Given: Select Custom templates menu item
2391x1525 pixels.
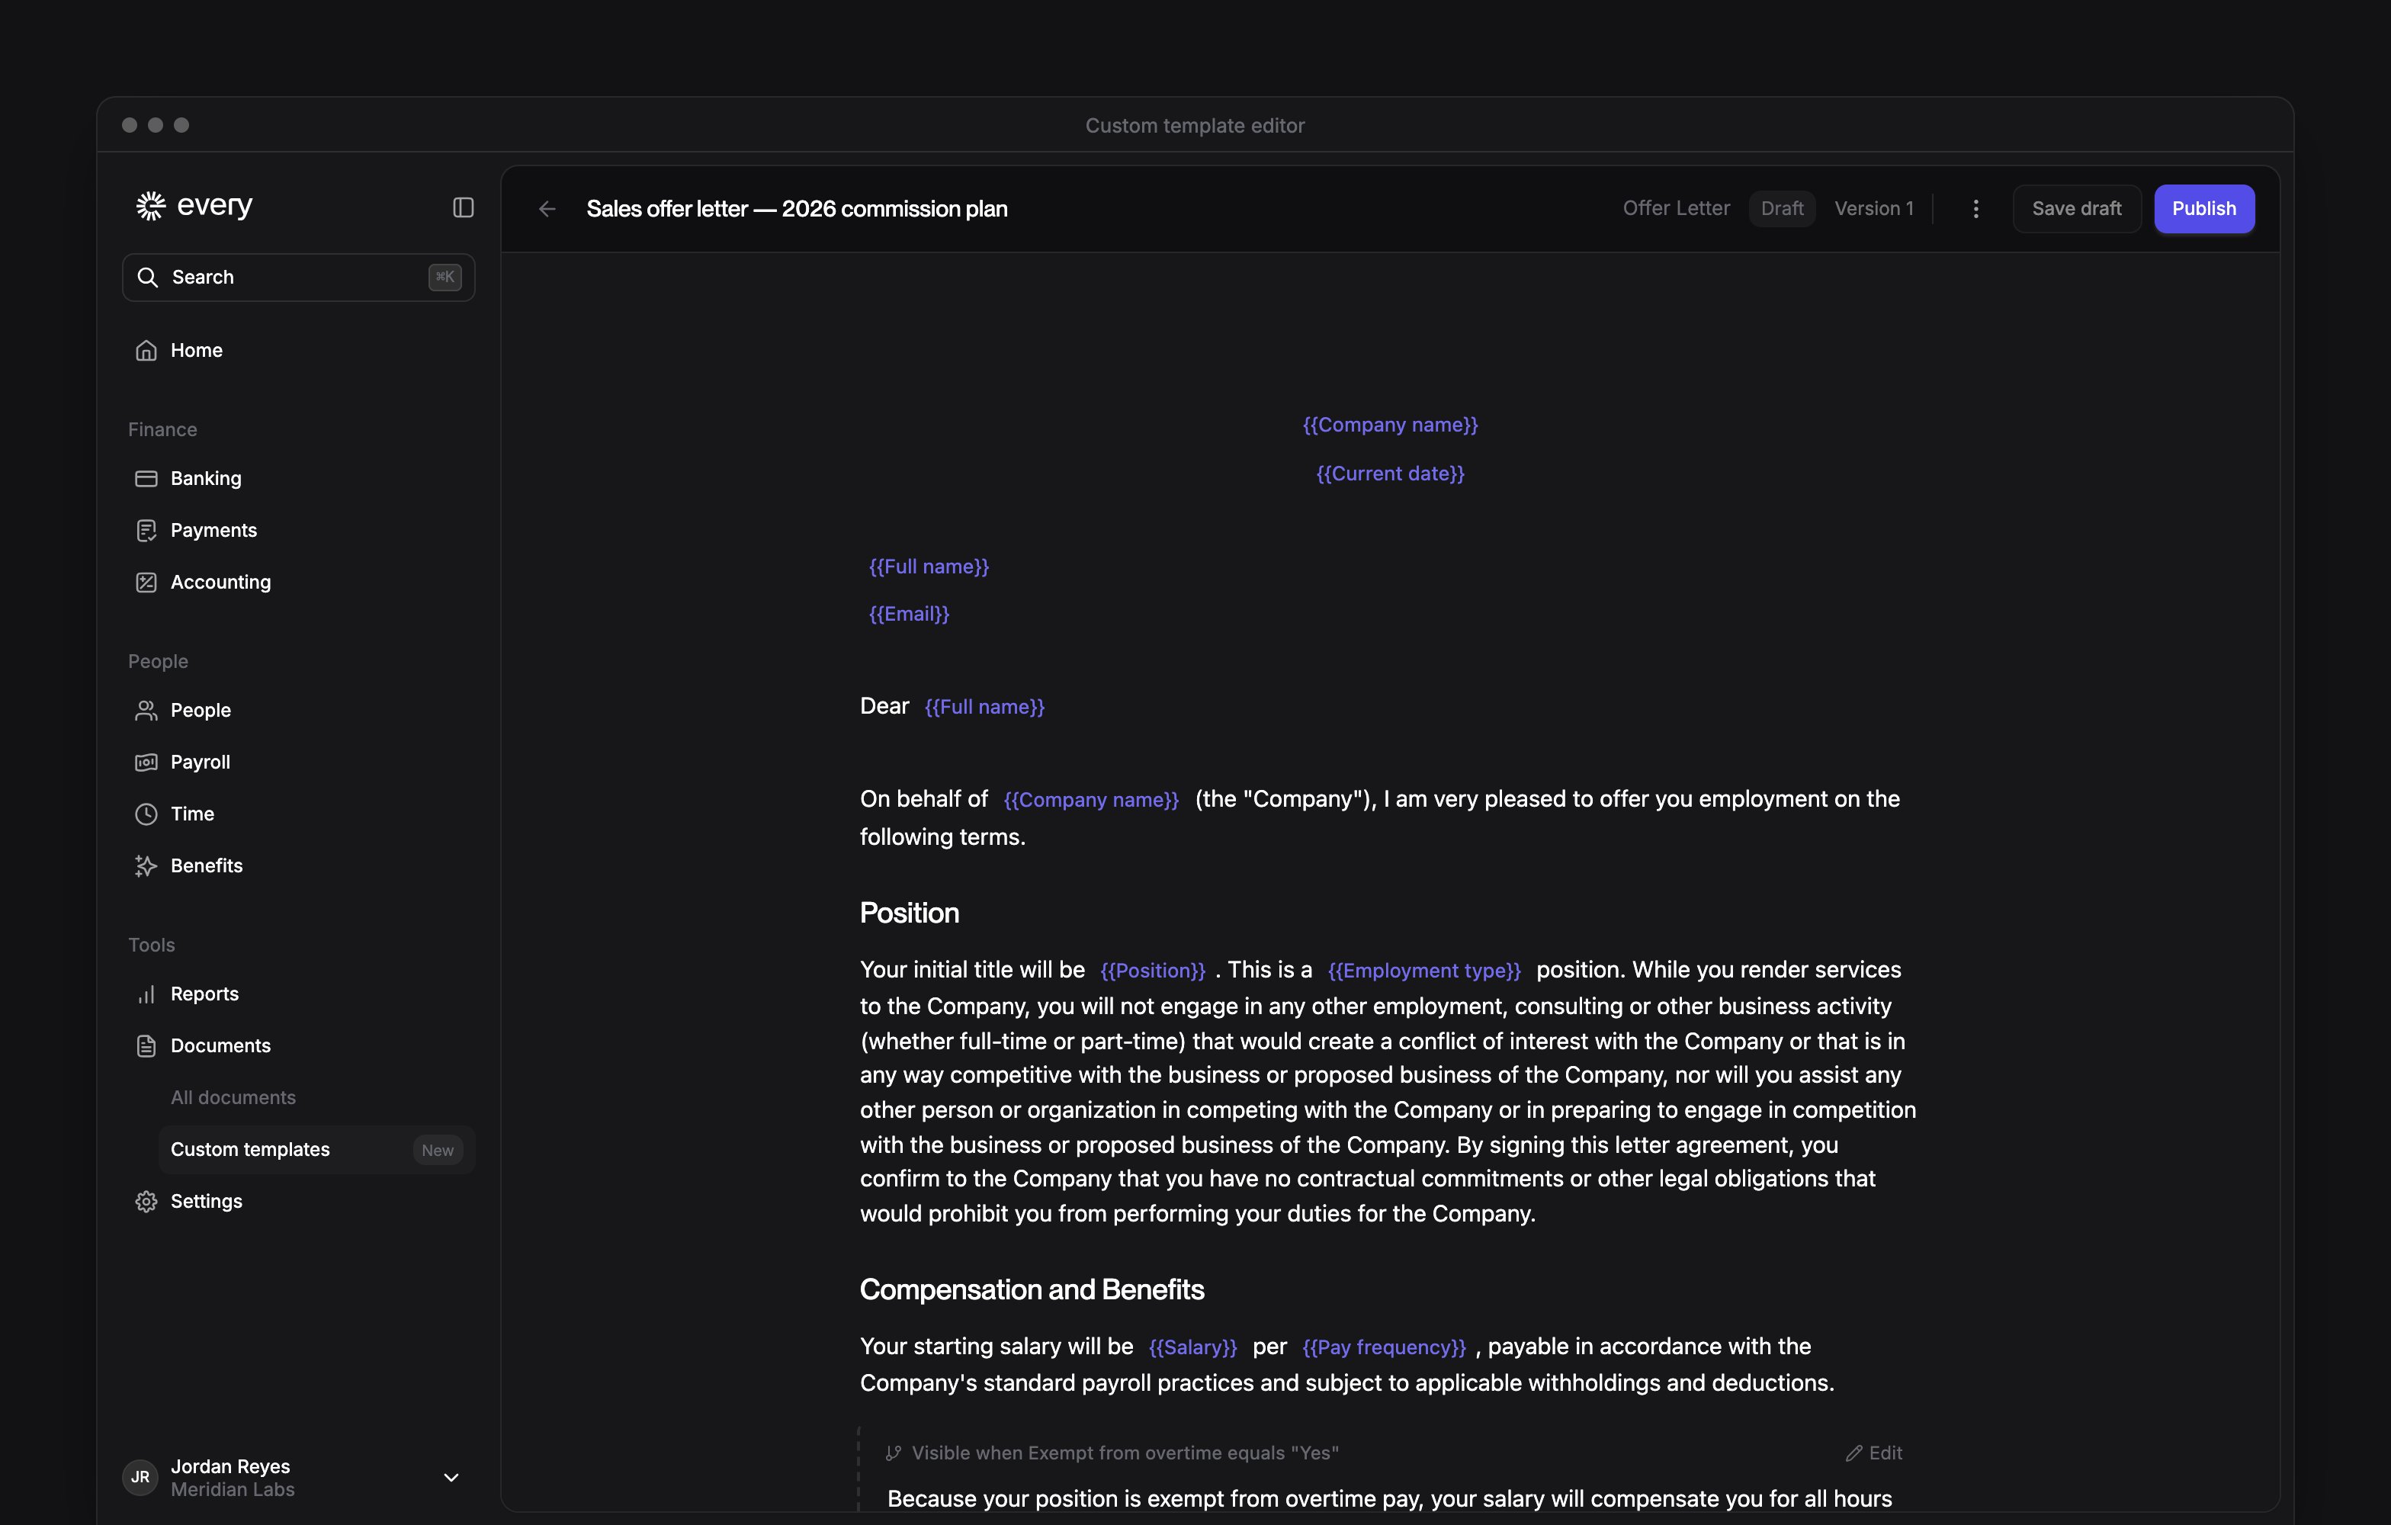Looking at the screenshot, I should point(316,1150).
